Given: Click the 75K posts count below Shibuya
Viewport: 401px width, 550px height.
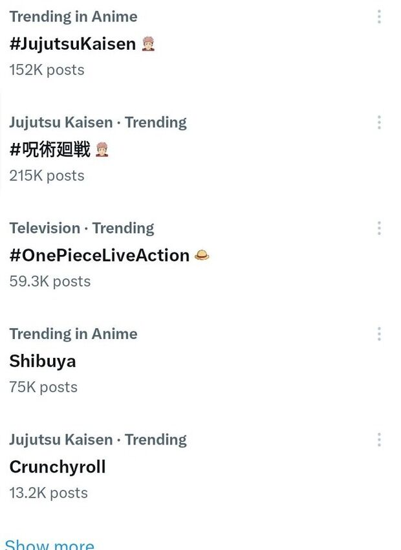Looking at the screenshot, I should point(42,387).
